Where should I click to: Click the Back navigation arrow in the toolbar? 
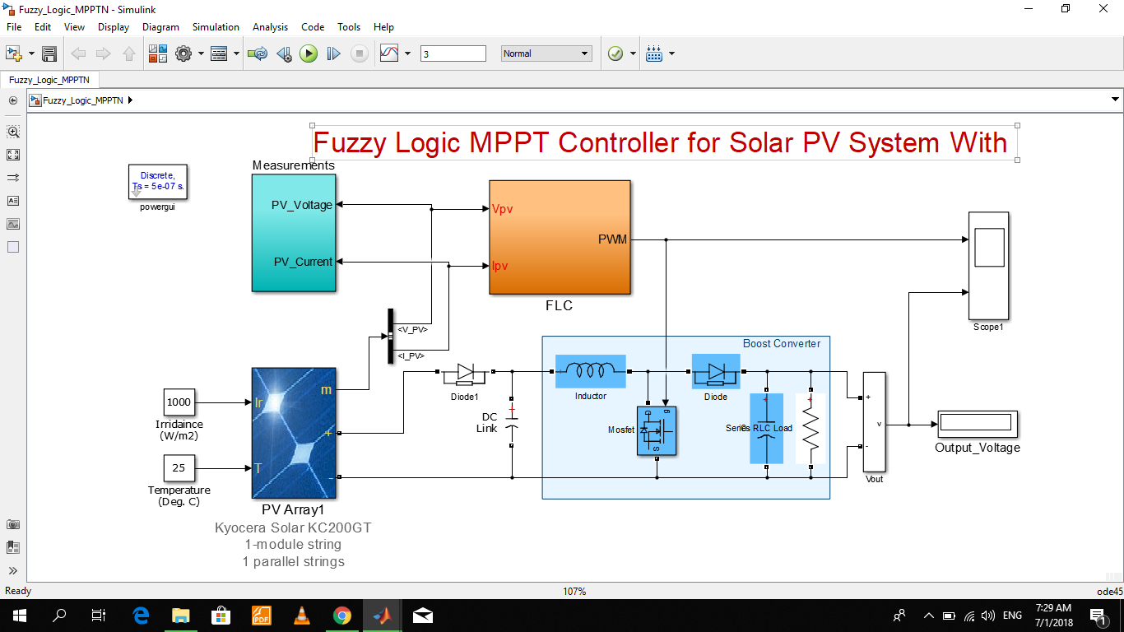[x=79, y=53]
